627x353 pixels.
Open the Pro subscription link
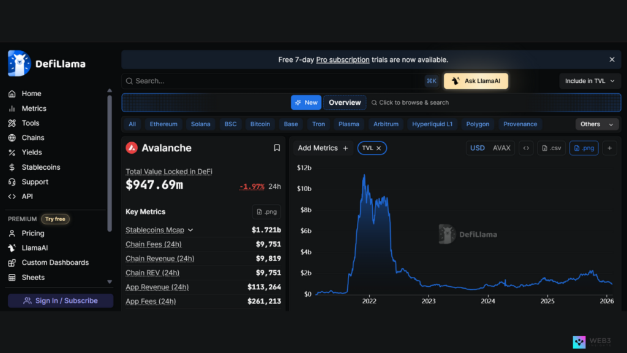[x=342, y=59]
